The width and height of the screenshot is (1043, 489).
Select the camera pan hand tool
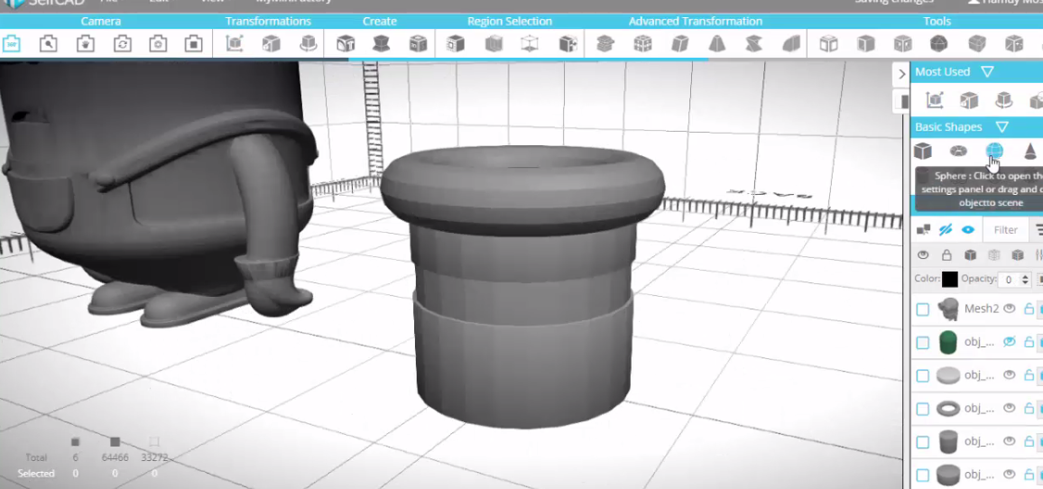coord(85,44)
